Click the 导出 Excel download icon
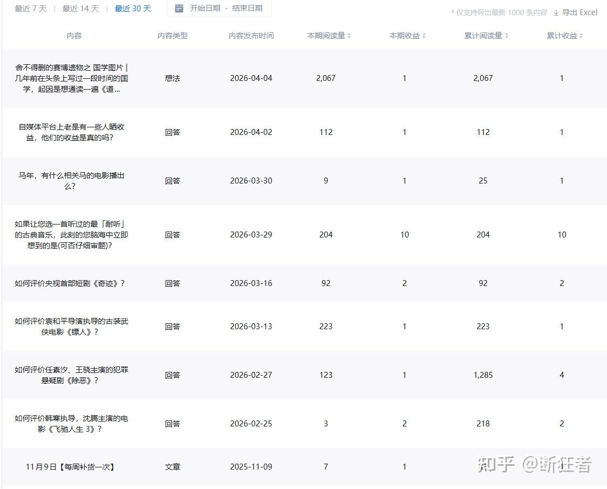Viewport: 607px width, 489px height. (x=556, y=13)
